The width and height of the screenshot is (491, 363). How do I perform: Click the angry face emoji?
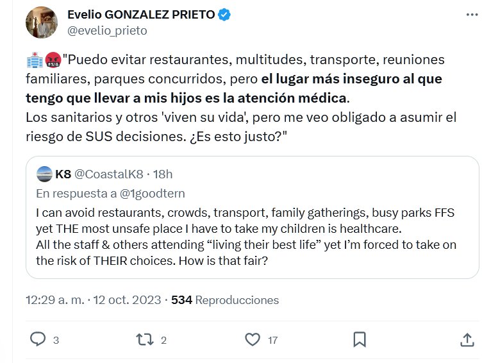[53, 60]
